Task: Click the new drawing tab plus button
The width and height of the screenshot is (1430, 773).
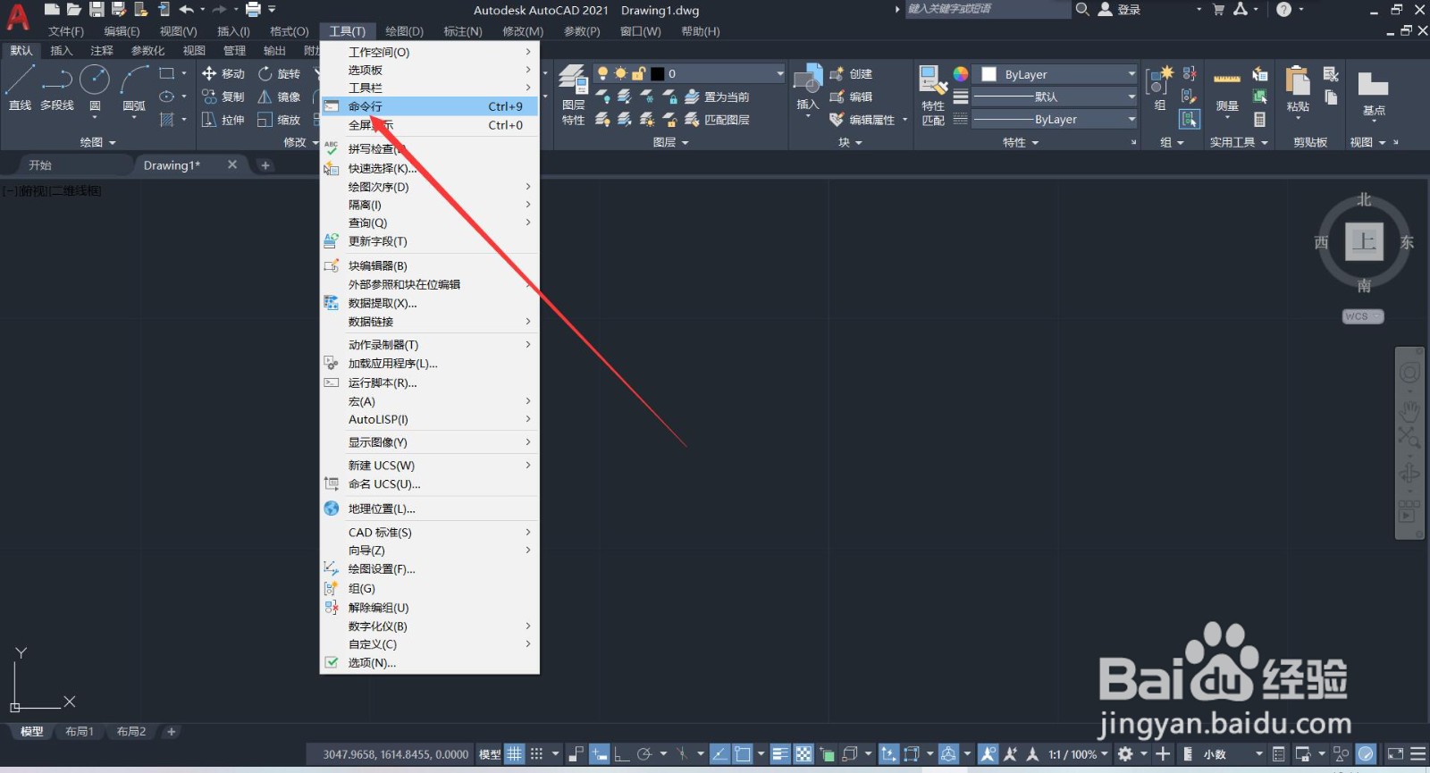Action: 265,165
